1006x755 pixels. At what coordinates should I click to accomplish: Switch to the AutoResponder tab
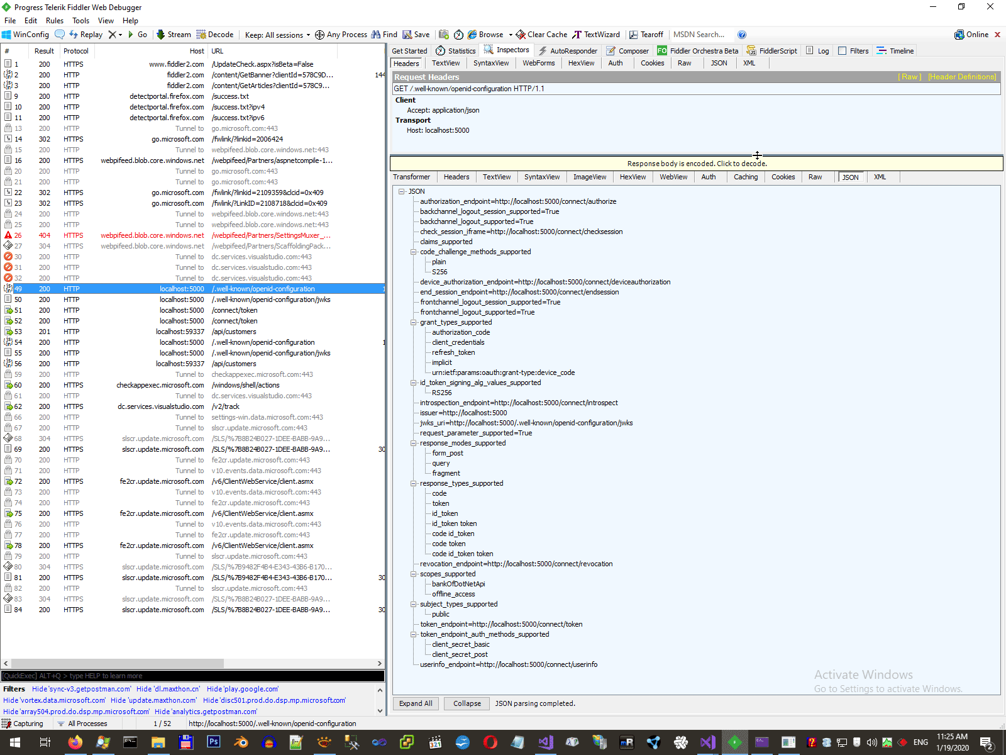pyautogui.click(x=568, y=51)
